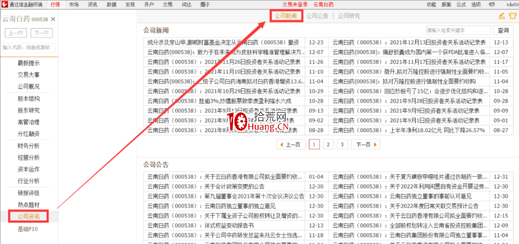Image resolution: width=519 pixels, height=244 pixels.
Task: Select 热点题材 in the sidebar
Action: tap(28, 205)
